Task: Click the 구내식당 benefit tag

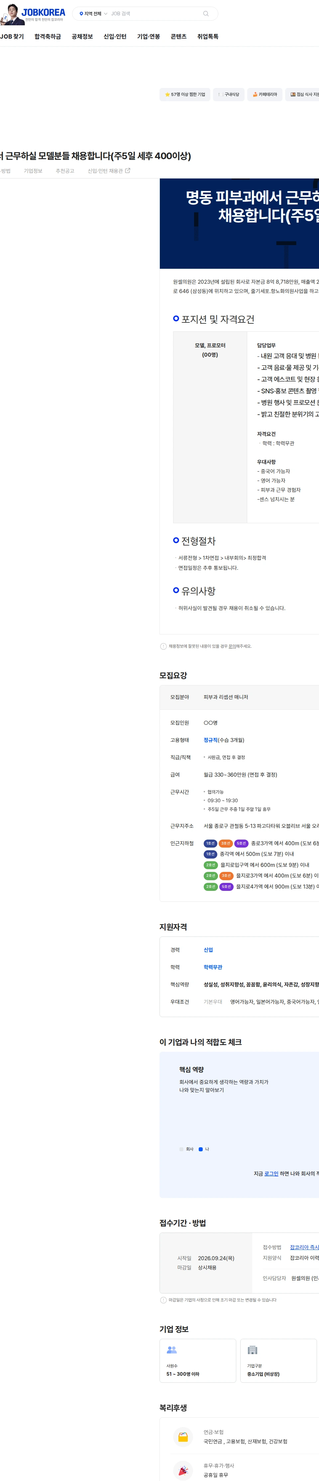Action: pos(229,94)
